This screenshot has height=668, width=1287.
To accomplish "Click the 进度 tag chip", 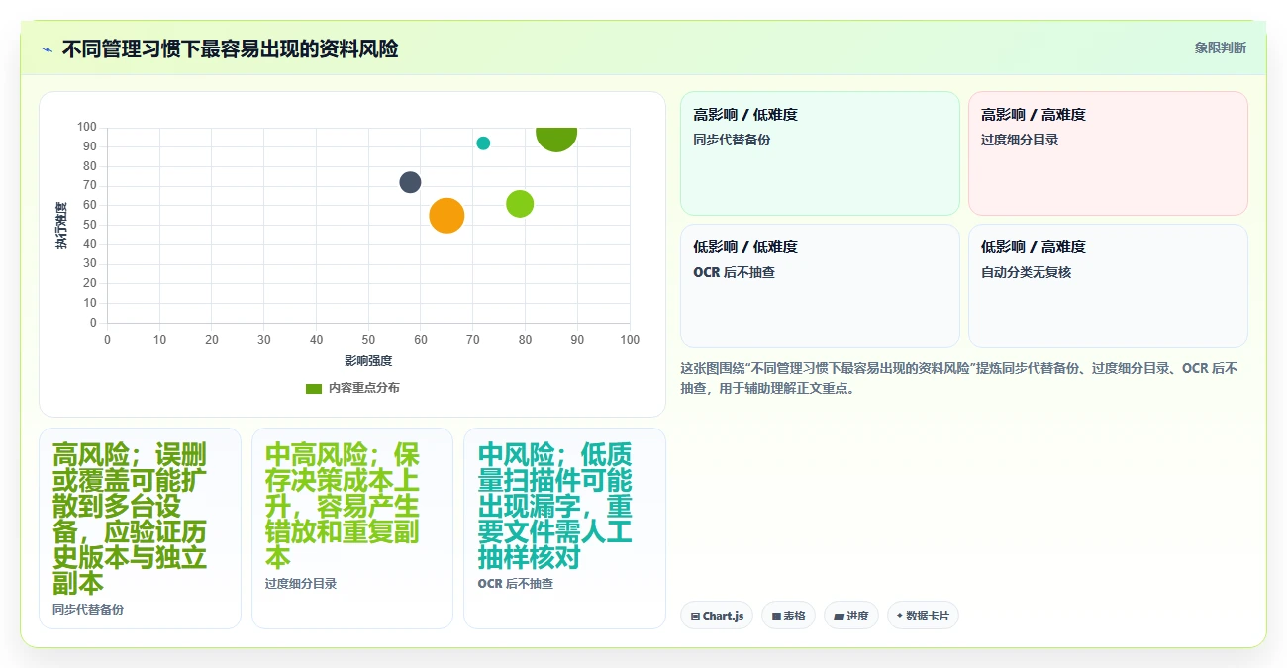I will tap(851, 616).
